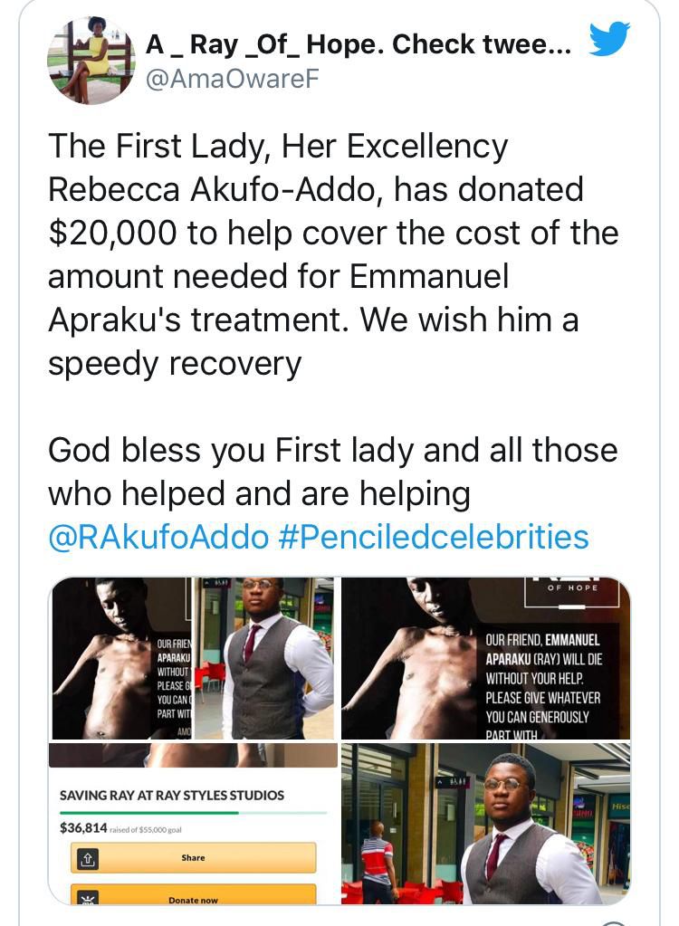Image resolution: width=679 pixels, height=926 pixels.
Task: Click the Share button on the fundraiser card
Action: [x=192, y=857]
